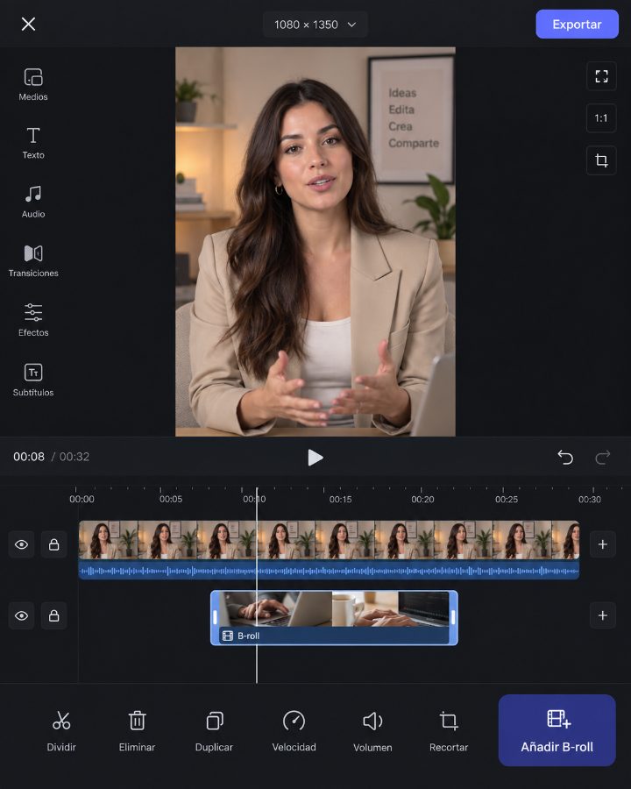Screen dimensions: 631x789
Task: Jump to 00:25 on the timeline ruler
Action: pyautogui.click(x=507, y=499)
